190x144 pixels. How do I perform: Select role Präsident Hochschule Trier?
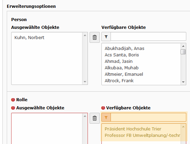(133, 129)
